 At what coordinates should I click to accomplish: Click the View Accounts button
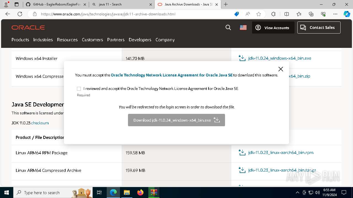point(273,28)
